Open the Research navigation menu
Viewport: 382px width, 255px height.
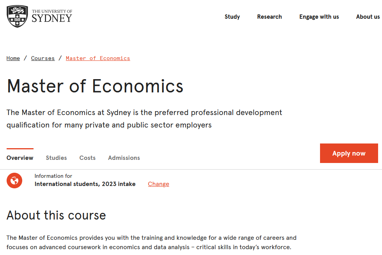point(269,17)
